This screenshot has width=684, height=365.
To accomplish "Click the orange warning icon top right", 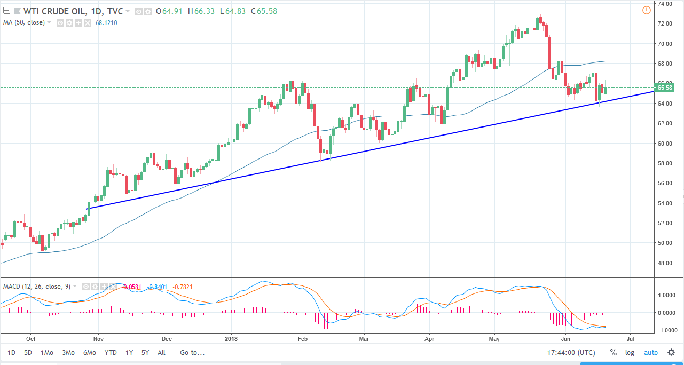I will pyautogui.click(x=646, y=10).
